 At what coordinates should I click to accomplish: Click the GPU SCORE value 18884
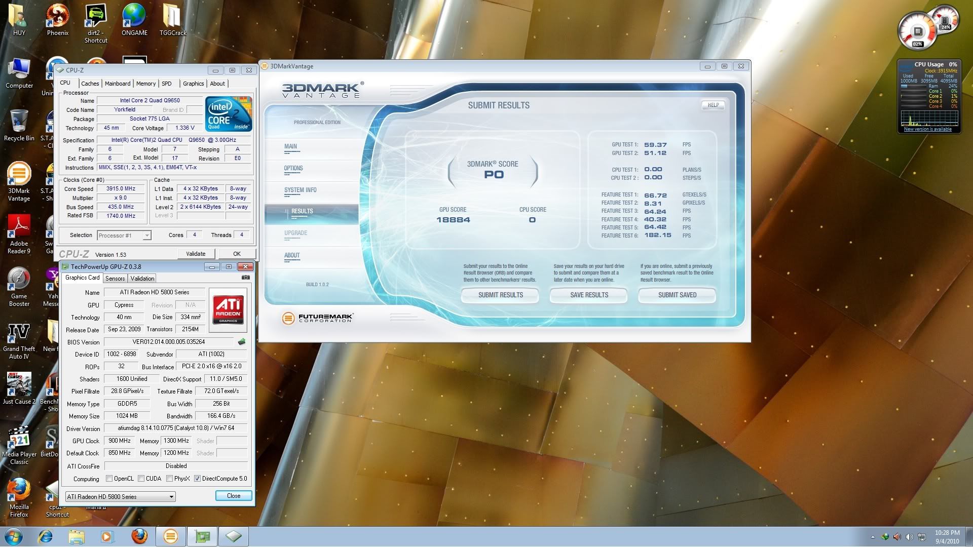(453, 220)
